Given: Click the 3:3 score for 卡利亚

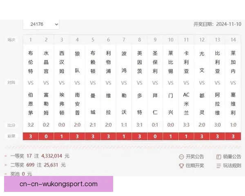Looking at the screenshot, I should point(186,125).
